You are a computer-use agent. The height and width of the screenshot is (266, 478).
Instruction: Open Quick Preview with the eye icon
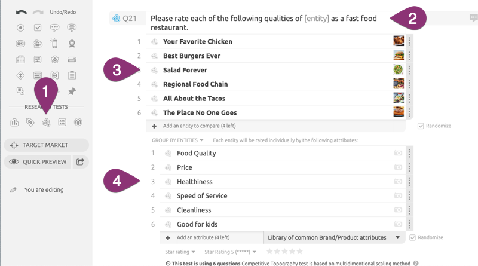pyautogui.click(x=38, y=161)
